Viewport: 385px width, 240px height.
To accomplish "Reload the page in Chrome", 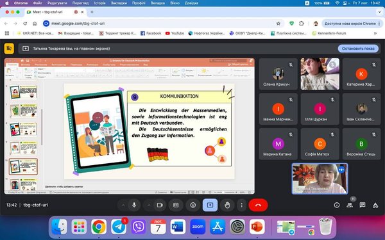I will coord(25,24).
